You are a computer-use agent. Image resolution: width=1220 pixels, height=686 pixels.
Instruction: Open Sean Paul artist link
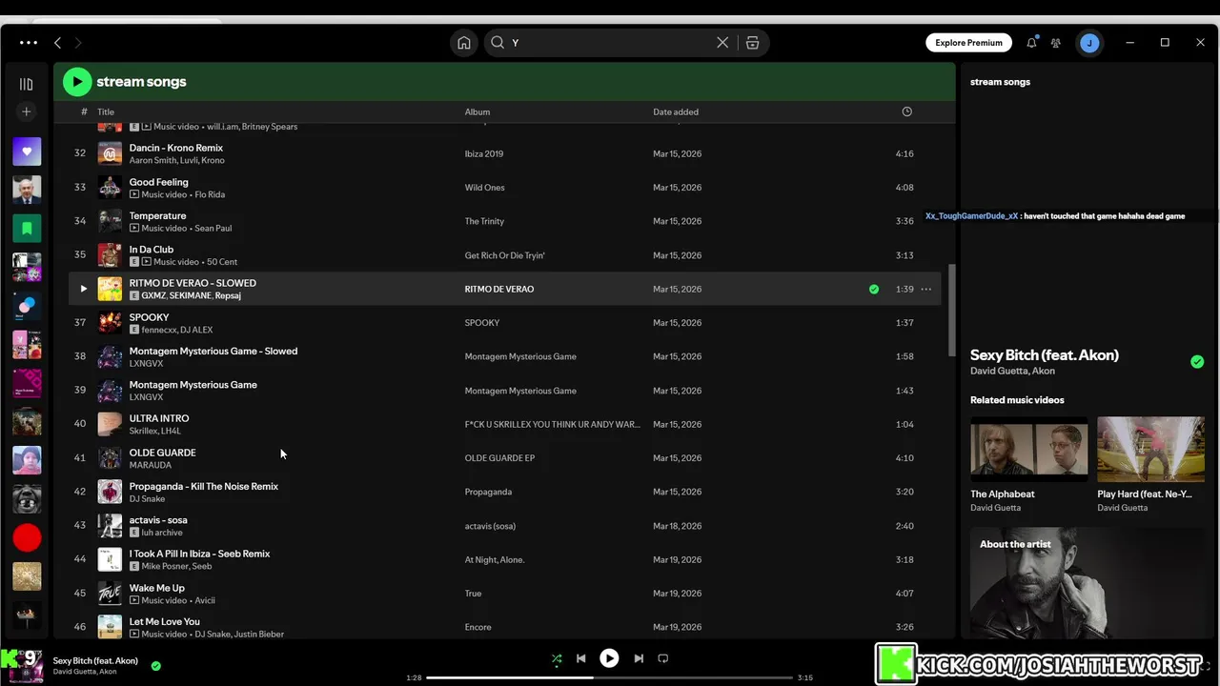tap(213, 228)
